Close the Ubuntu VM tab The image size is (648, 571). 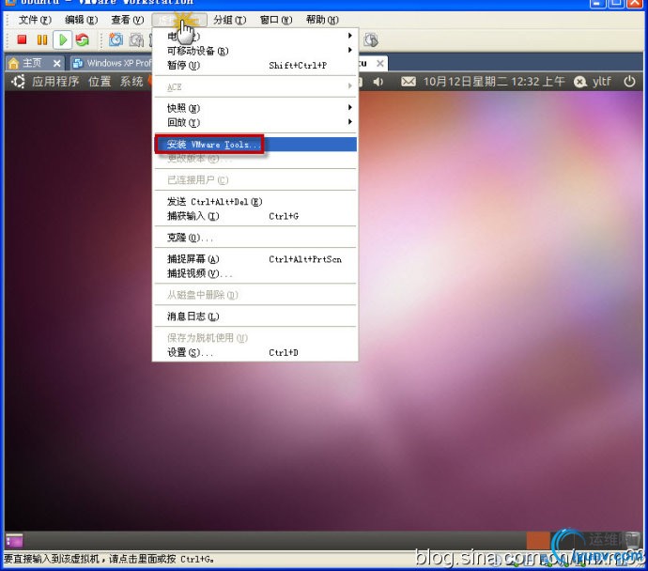(x=380, y=64)
